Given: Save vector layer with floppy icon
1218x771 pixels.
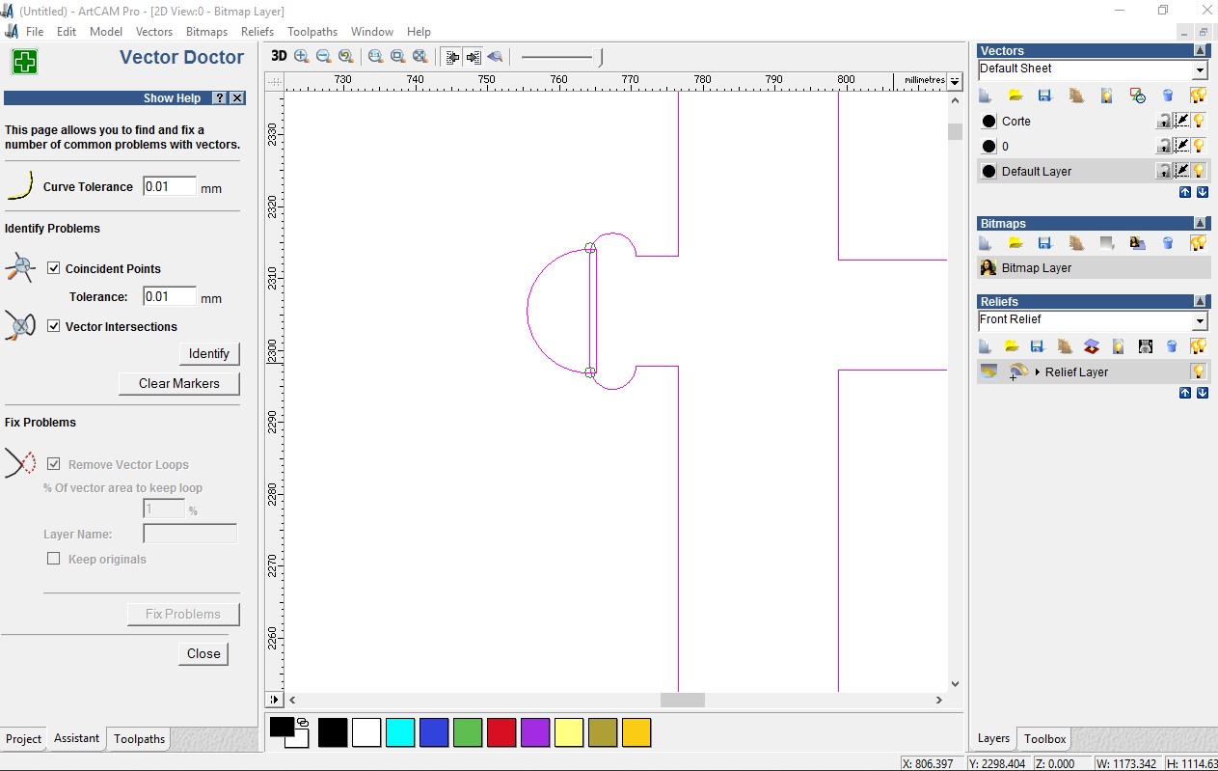Looking at the screenshot, I should [1044, 96].
